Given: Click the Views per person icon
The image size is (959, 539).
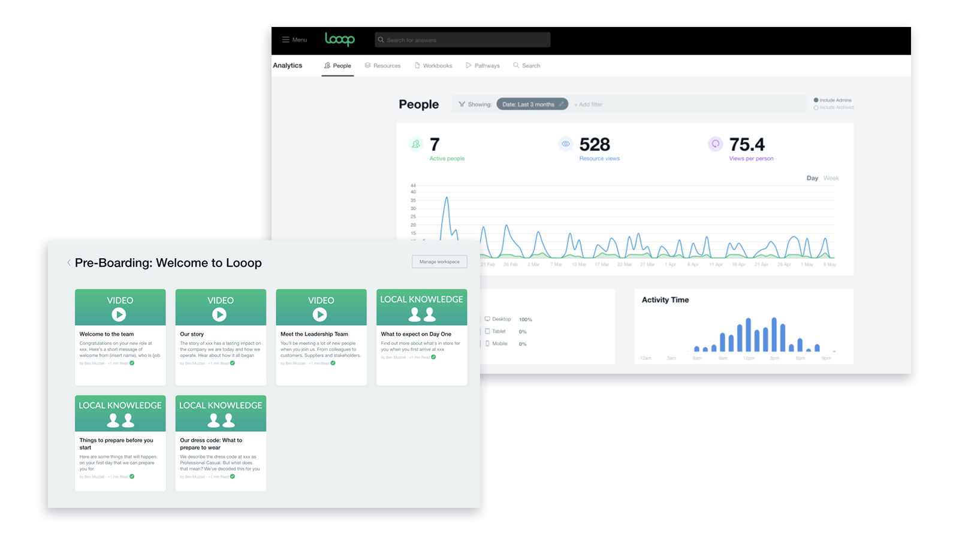Looking at the screenshot, I should click(x=715, y=144).
